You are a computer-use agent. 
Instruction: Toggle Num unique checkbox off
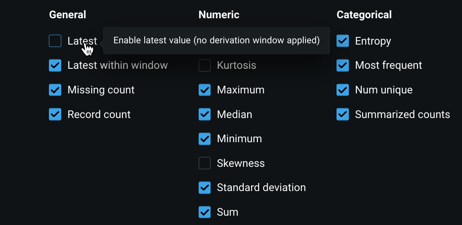click(x=343, y=90)
